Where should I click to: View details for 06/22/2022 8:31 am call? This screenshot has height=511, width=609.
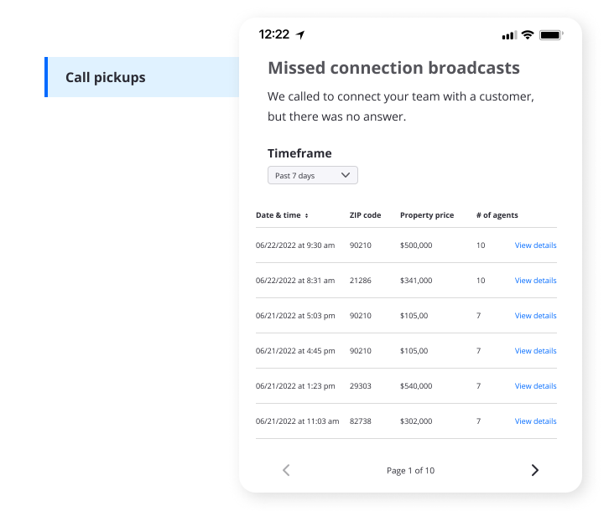535,281
